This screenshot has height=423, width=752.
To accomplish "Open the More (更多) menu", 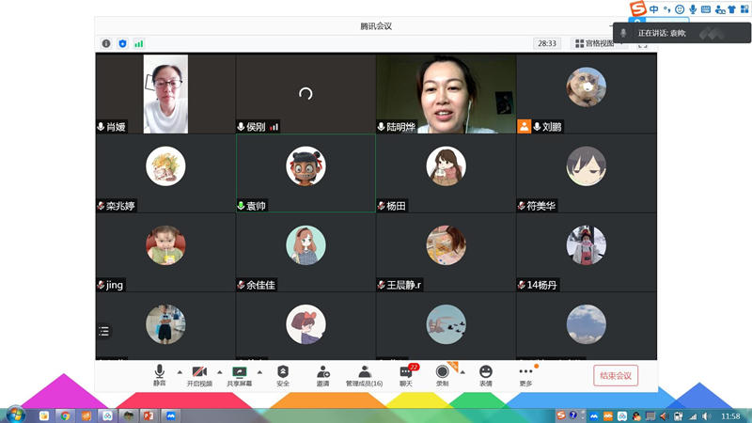I will (x=525, y=375).
